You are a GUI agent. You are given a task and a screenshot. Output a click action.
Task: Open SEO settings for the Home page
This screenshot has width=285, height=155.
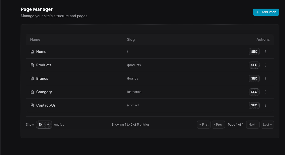(254, 52)
